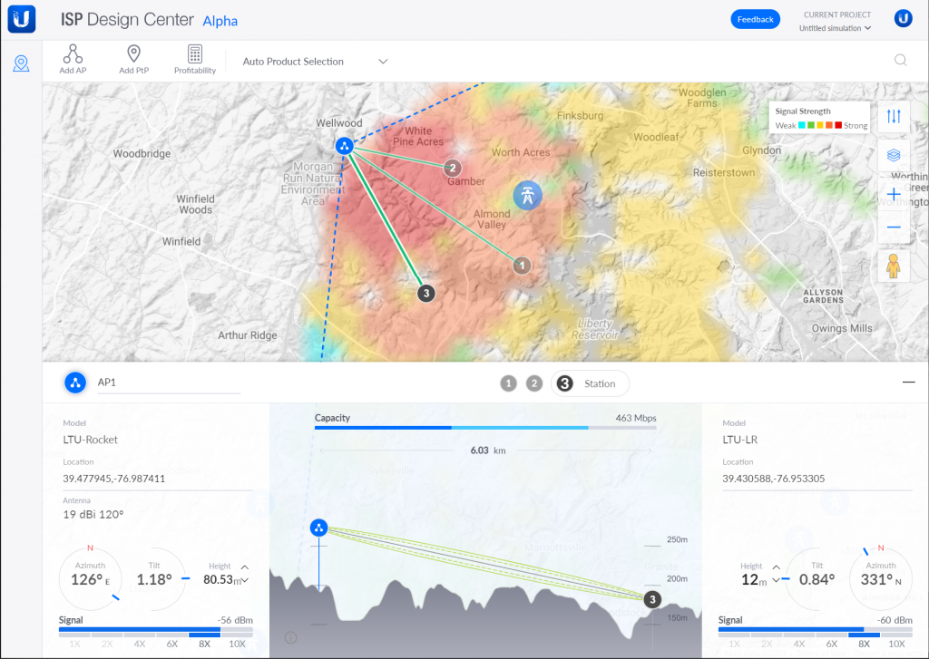Select the tower marker near Almond Valley
Viewport: 929px width, 659px height.
(x=527, y=194)
